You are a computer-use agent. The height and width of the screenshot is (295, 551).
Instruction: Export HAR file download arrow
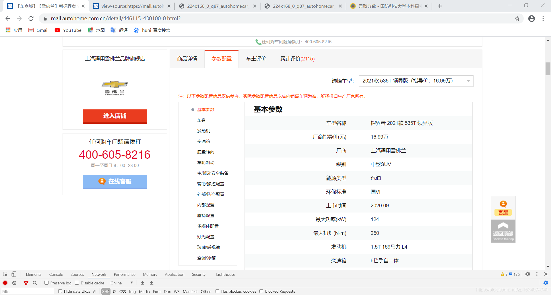152,283
